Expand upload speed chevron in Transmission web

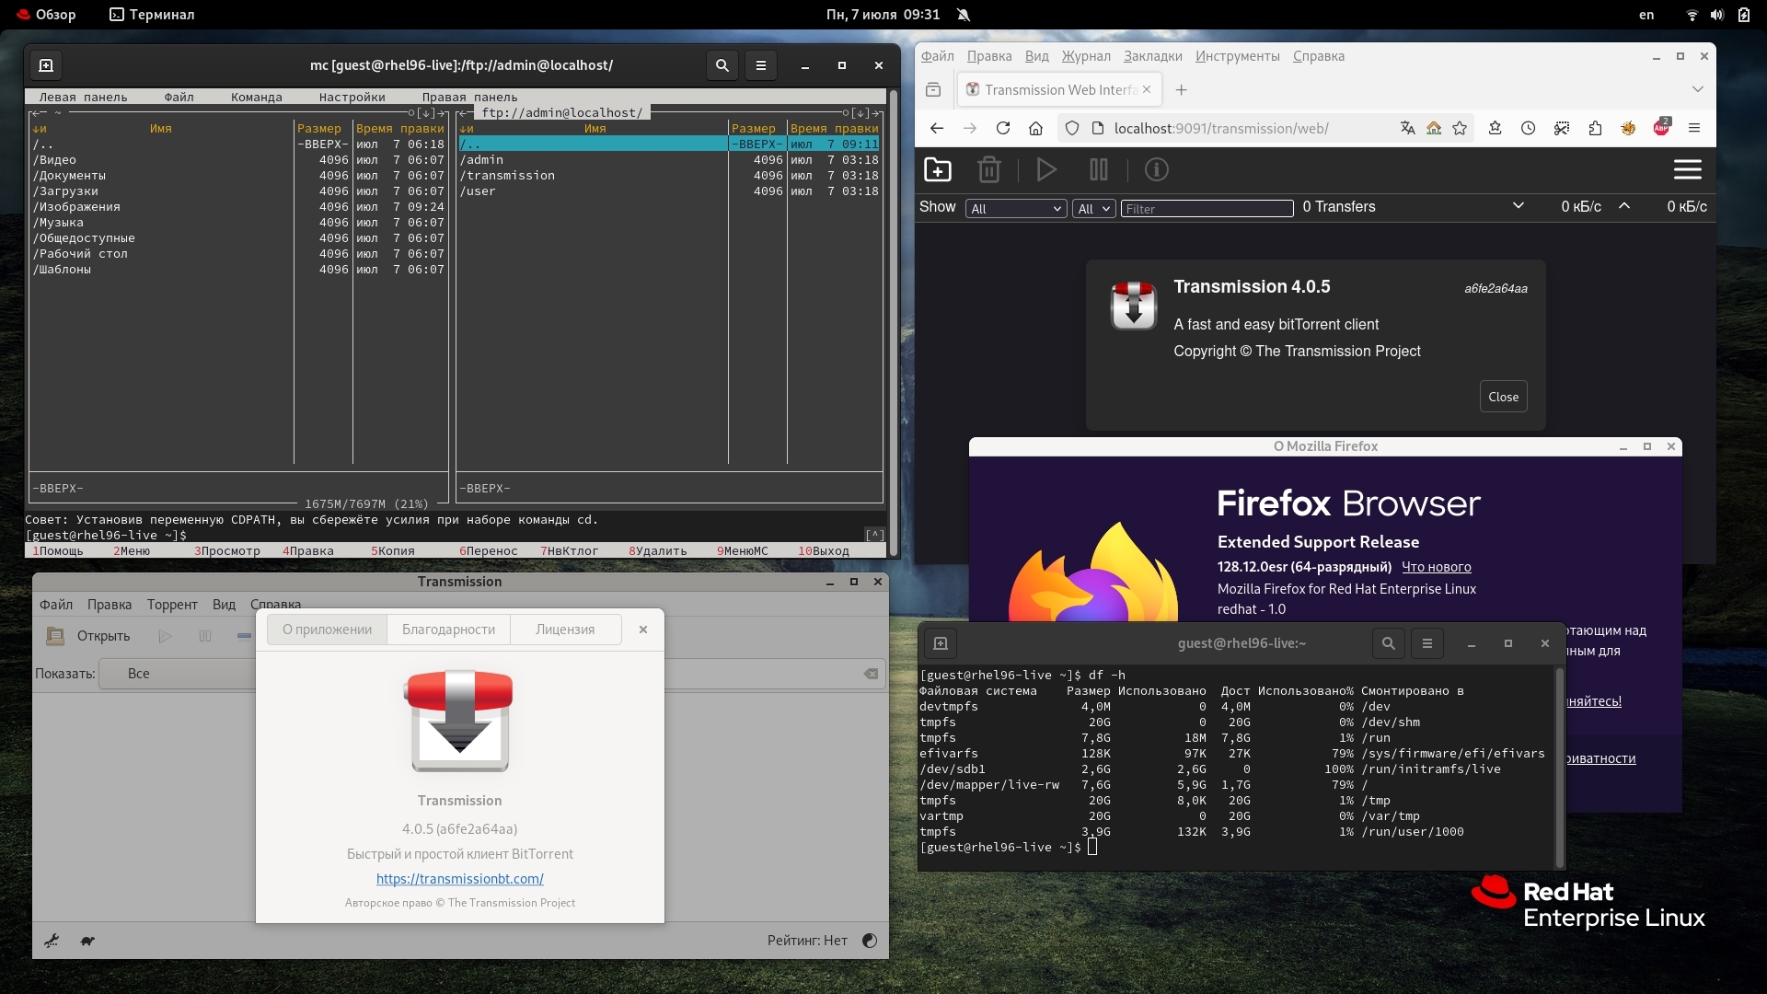(x=1624, y=206)
